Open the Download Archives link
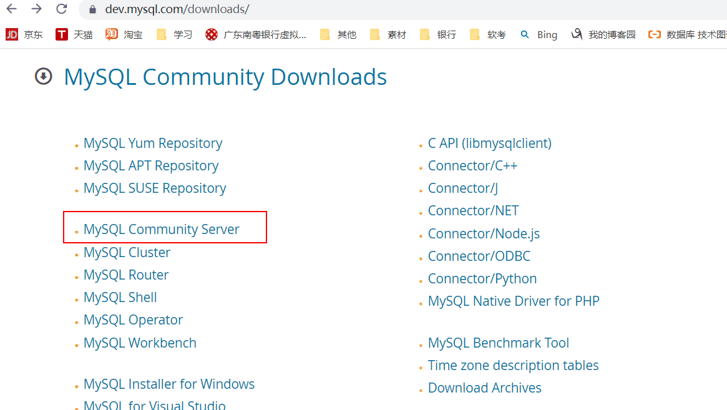 pos(484,388)
